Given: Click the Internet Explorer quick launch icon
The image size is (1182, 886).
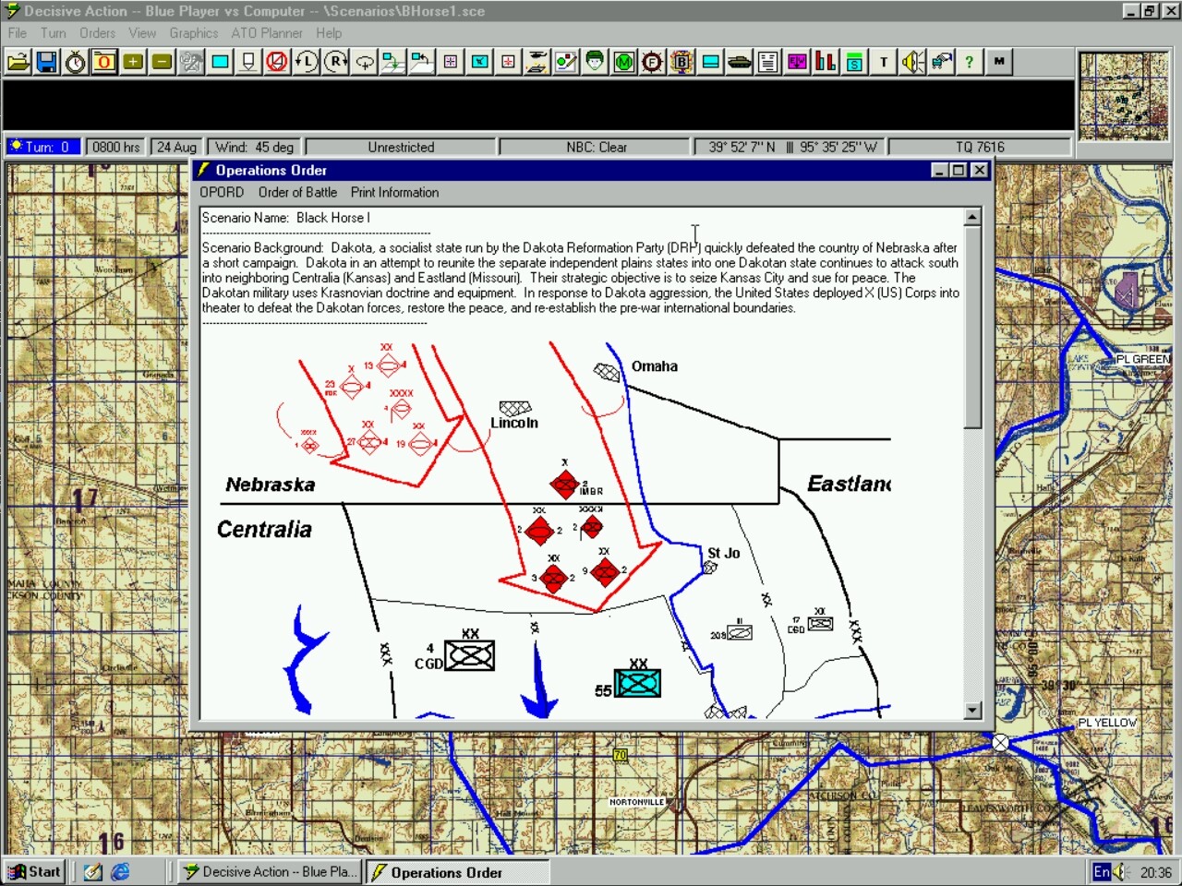Looking at the screenshot, I should [x=120, y=872].
